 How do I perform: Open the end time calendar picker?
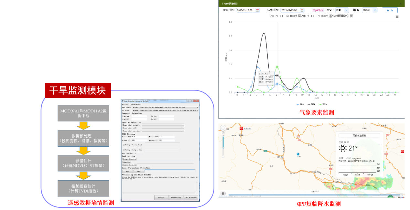coord(302,10)
